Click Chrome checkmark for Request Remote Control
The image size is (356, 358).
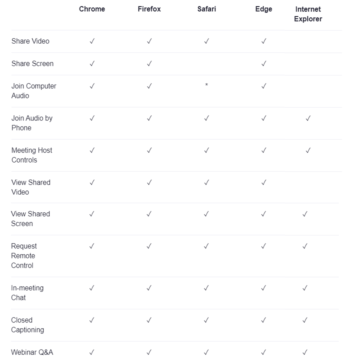(x=92, y=246)
